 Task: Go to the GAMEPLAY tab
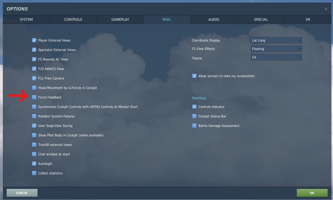120,19
